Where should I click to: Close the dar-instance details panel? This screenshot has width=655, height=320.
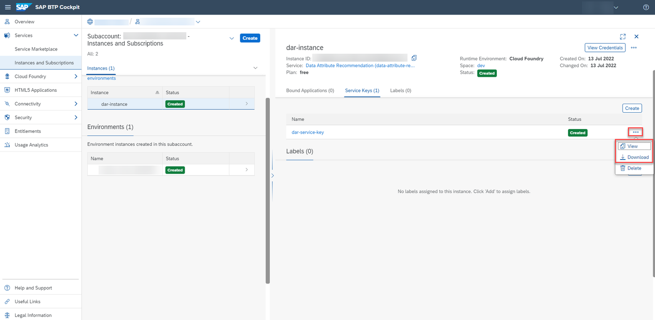pos(636,36)
